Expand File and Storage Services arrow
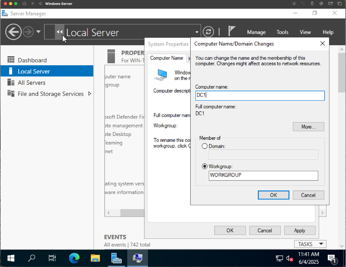Image resolution: width=346 pixels, height=267 pixels. coord(90,94)
